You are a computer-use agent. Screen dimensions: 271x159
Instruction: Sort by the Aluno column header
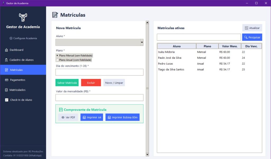pyautogui.click(x=177, y=46)
